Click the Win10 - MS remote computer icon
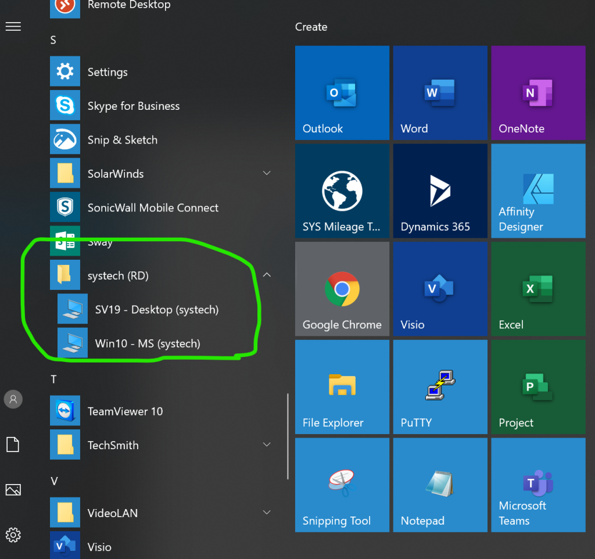595x559 pixels. [73, 343]
